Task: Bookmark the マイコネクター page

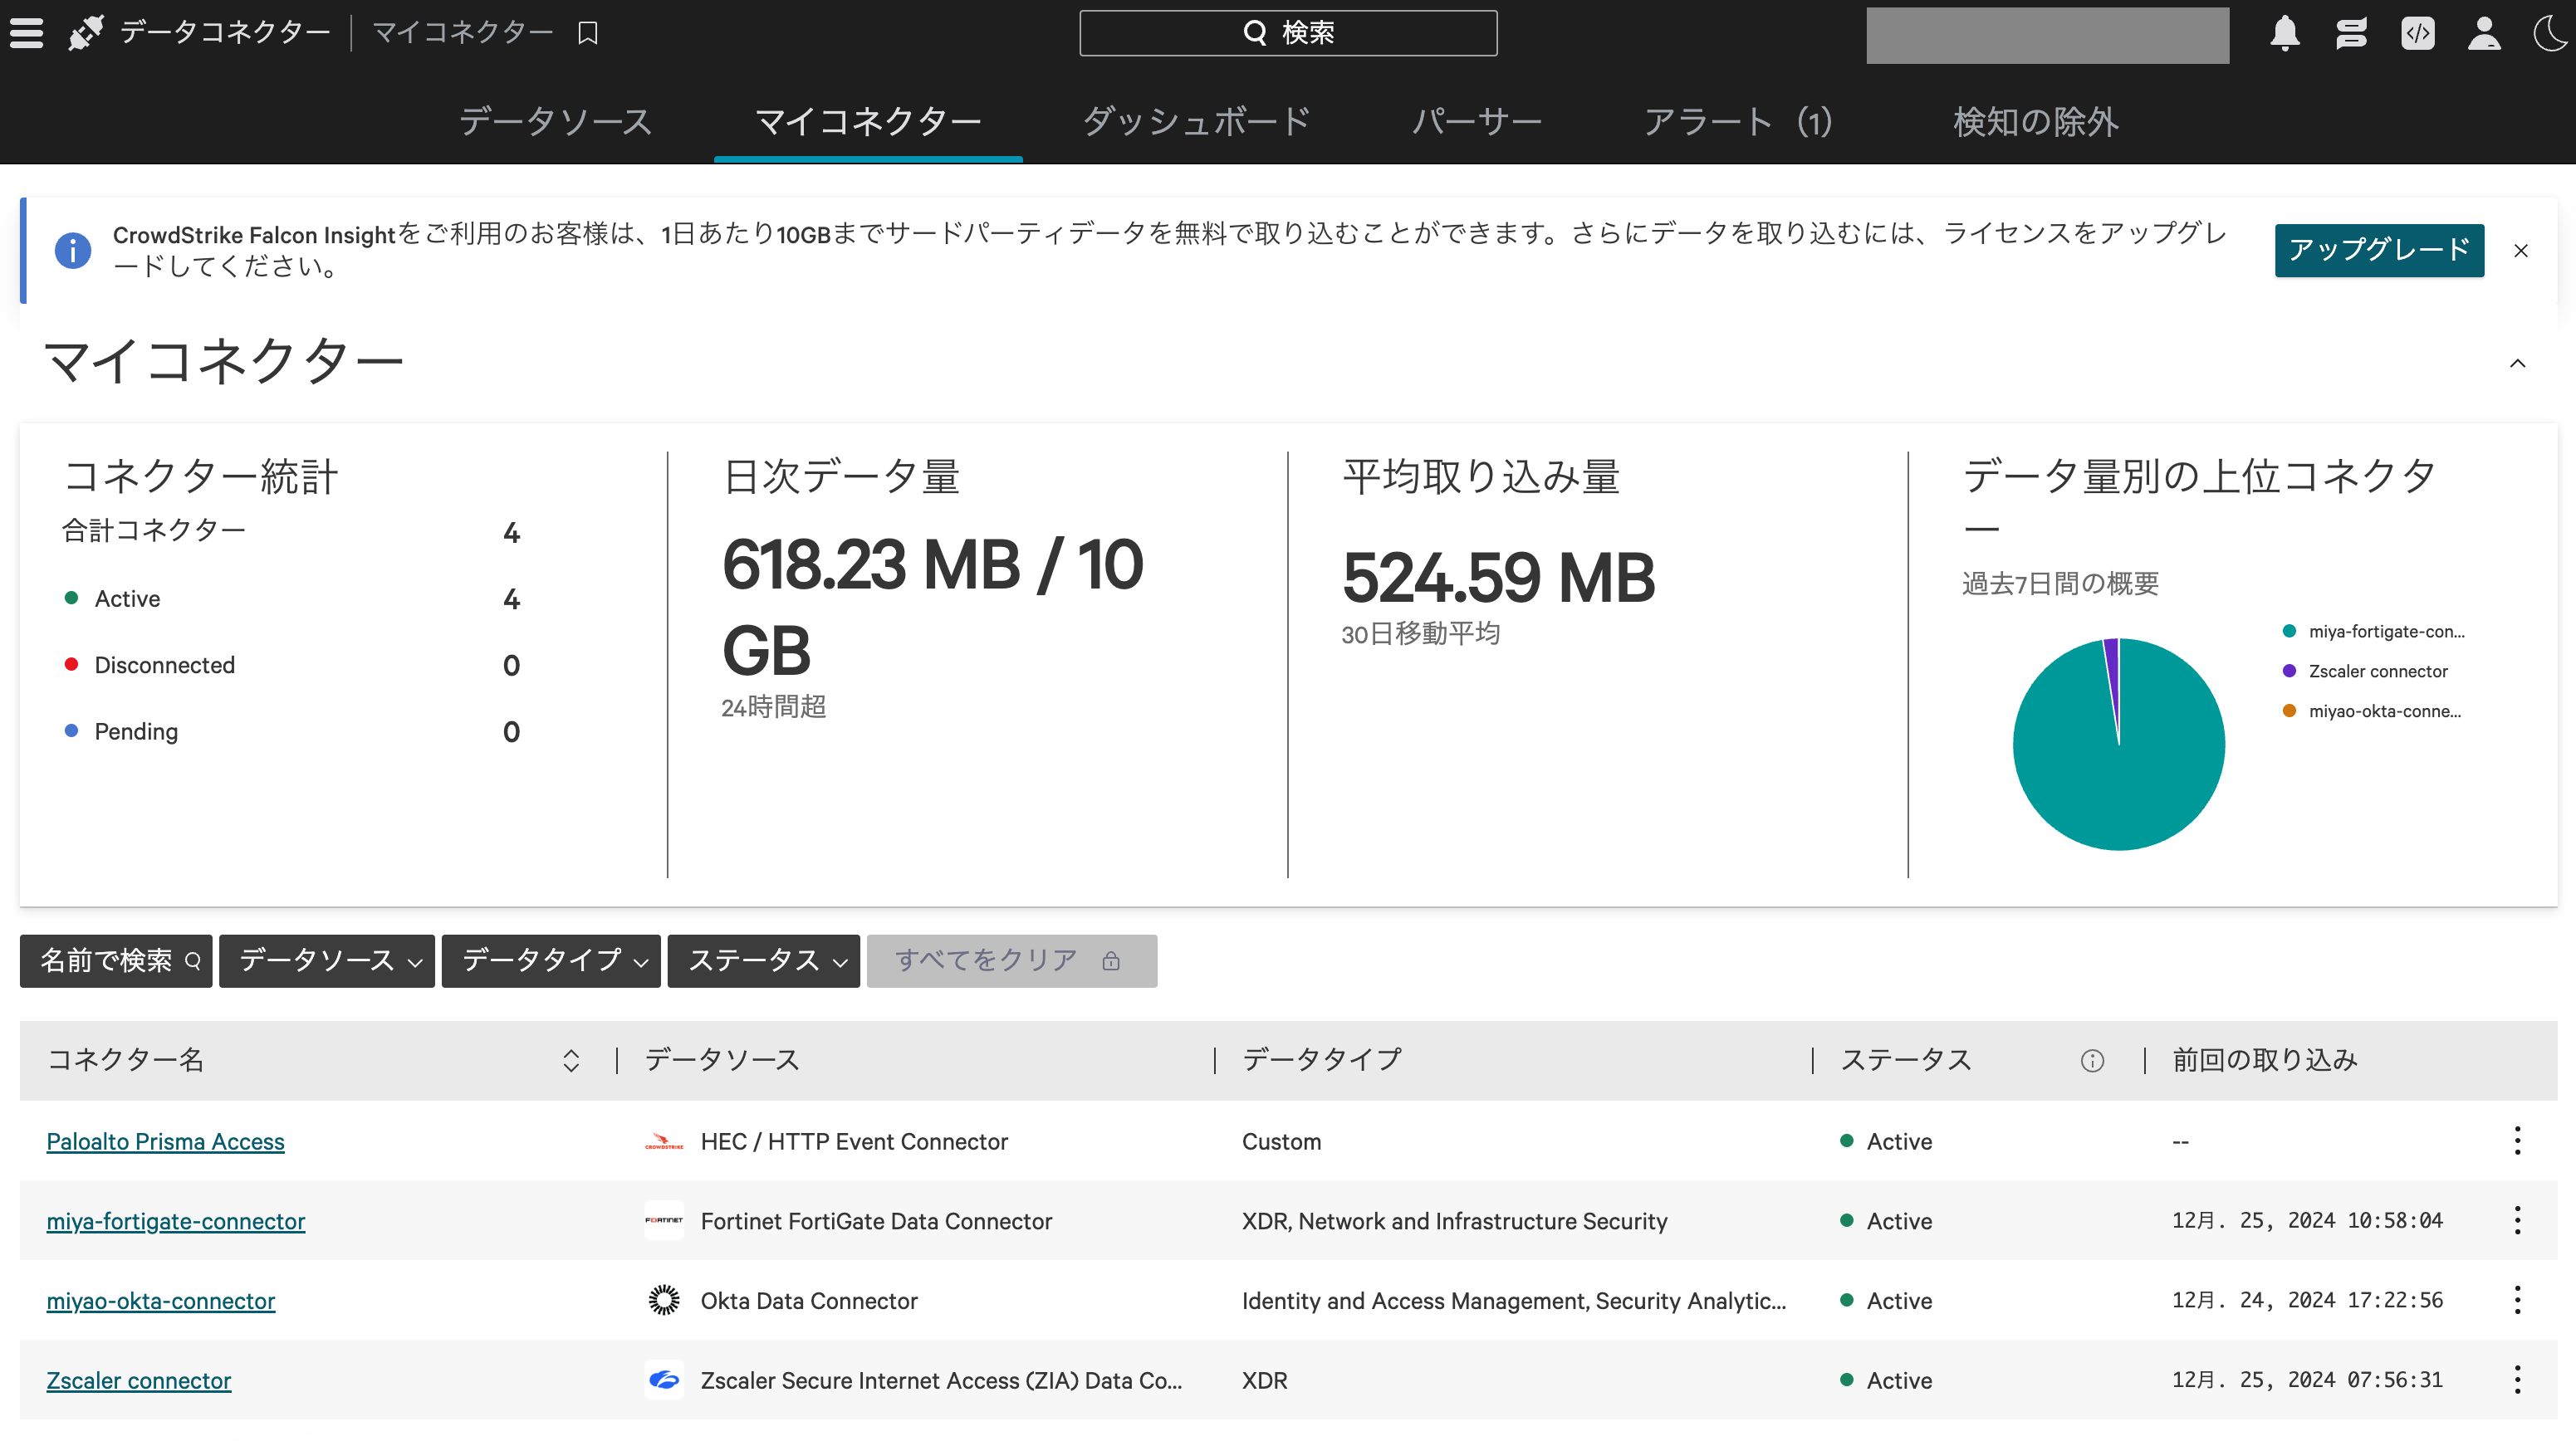Action: (x=588, y=33)
